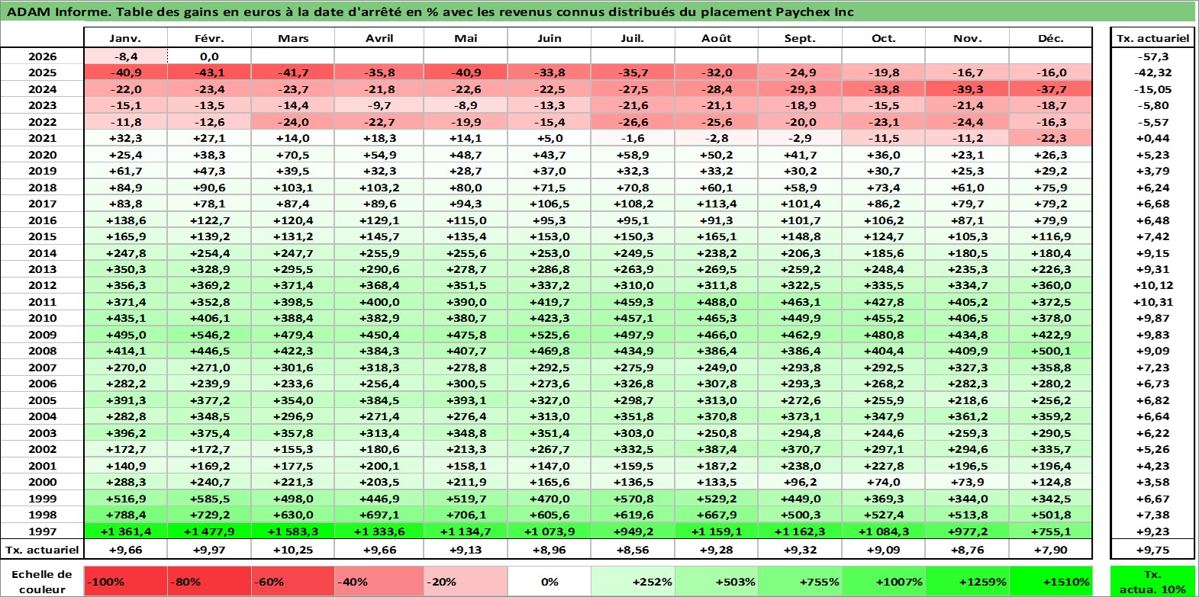Select the +350,3 cell in the 2013 row
The height and width of the screenshot is (597, 1199).
pos(125,269)
